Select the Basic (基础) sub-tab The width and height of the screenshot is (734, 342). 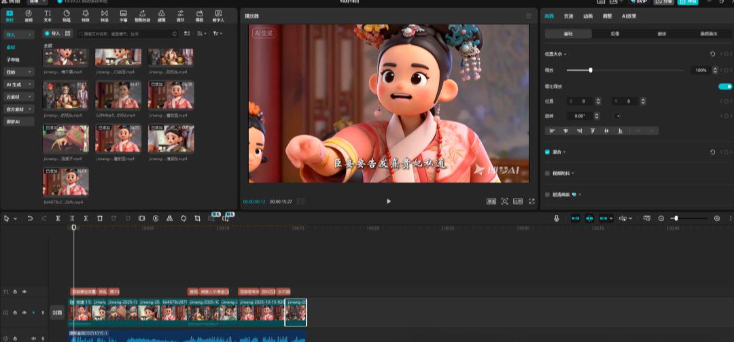point(568,34)
